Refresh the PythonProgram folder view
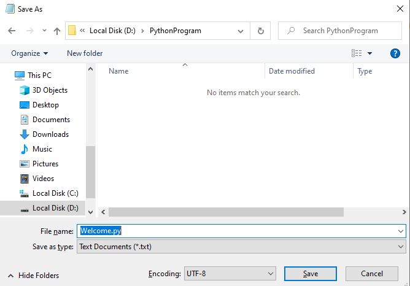Viewport: 410px width, 286px height. point(260,31)
